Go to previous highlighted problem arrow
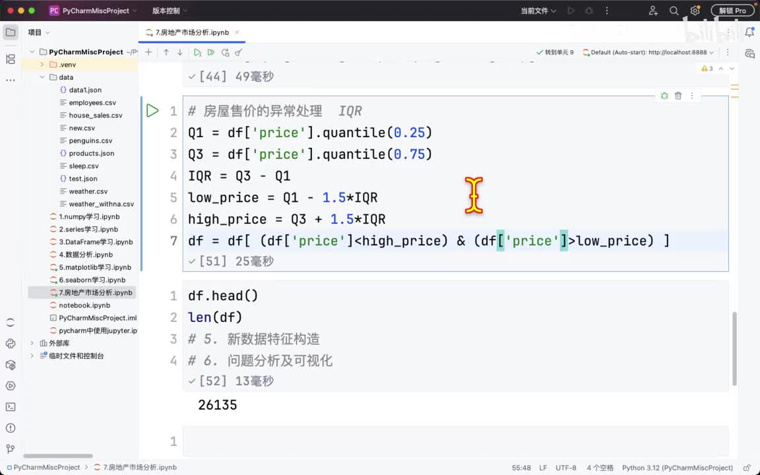 coord(720,69)
